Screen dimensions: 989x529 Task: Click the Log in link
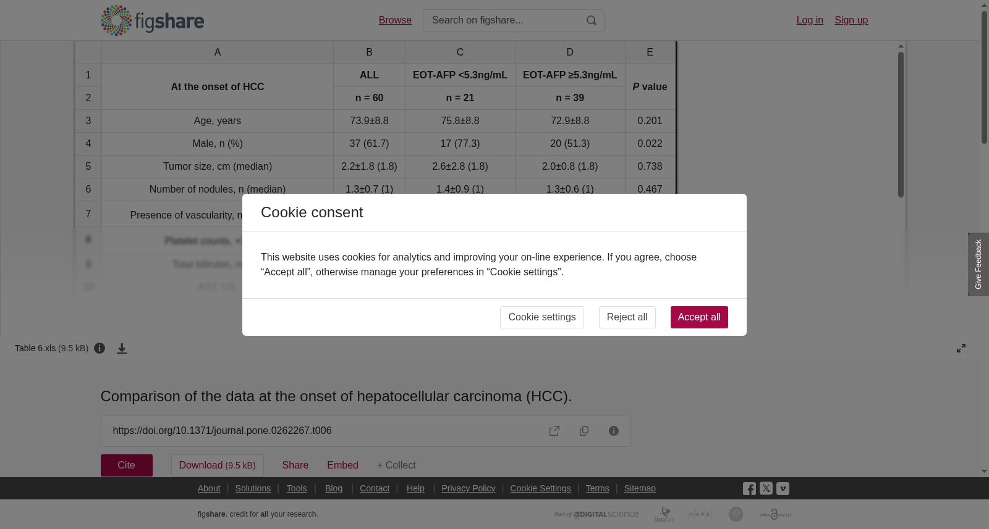810,20
